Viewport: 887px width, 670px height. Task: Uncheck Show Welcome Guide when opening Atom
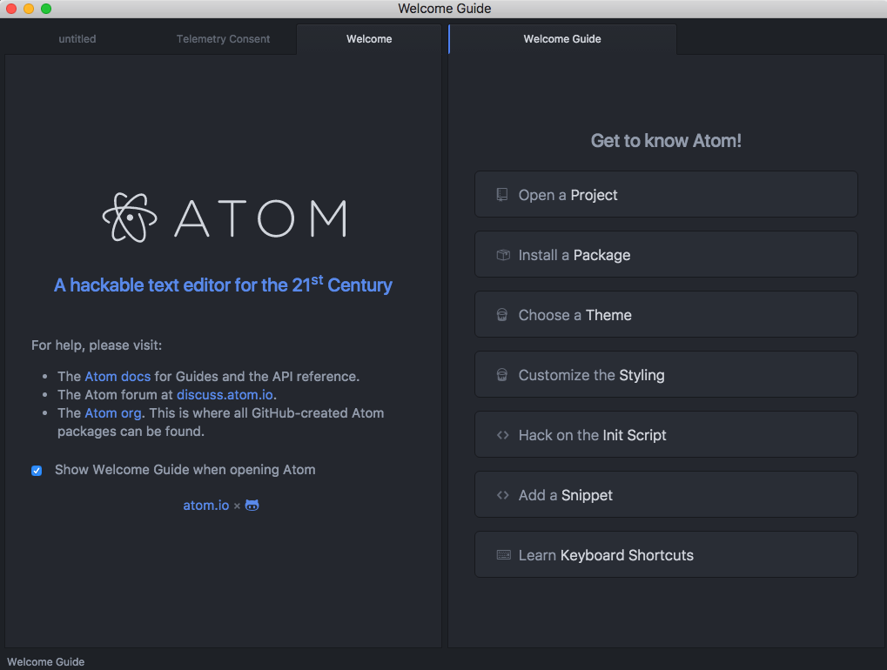pos(37,471)
